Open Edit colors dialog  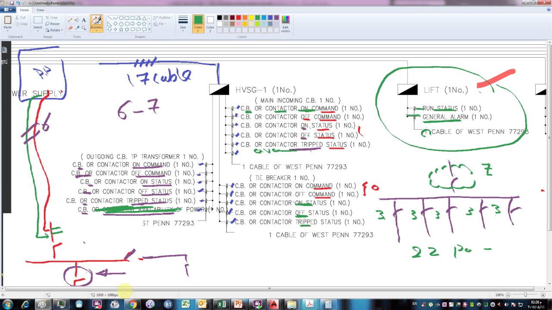click(x=285, y=24)
